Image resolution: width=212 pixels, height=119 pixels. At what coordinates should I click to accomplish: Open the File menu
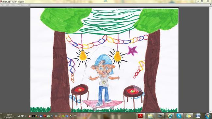click(2, 5)
